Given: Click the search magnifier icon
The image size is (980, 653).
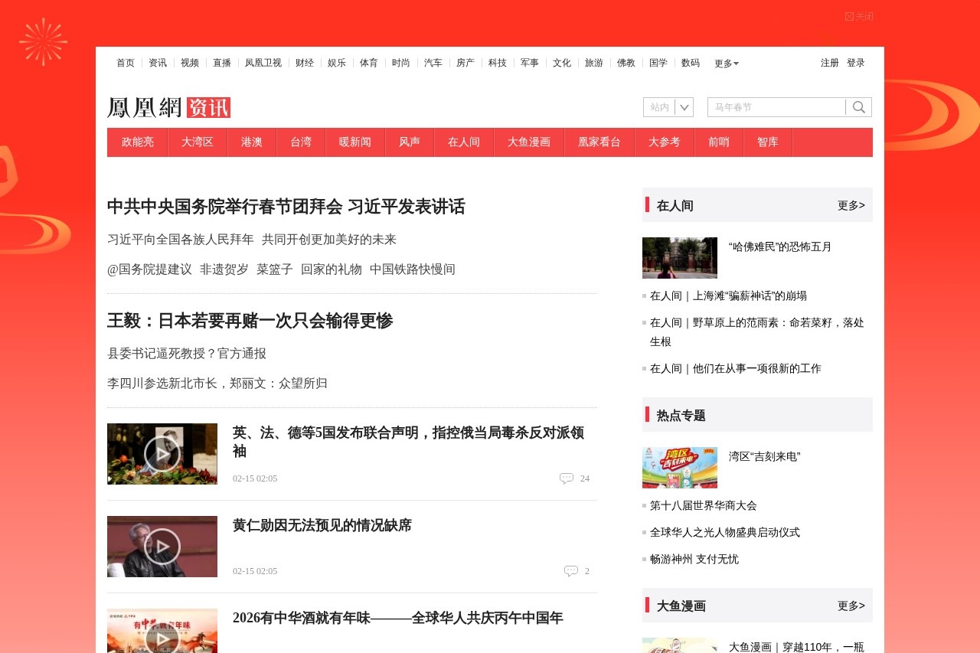Looking at the screenshot, I should 859,107.
